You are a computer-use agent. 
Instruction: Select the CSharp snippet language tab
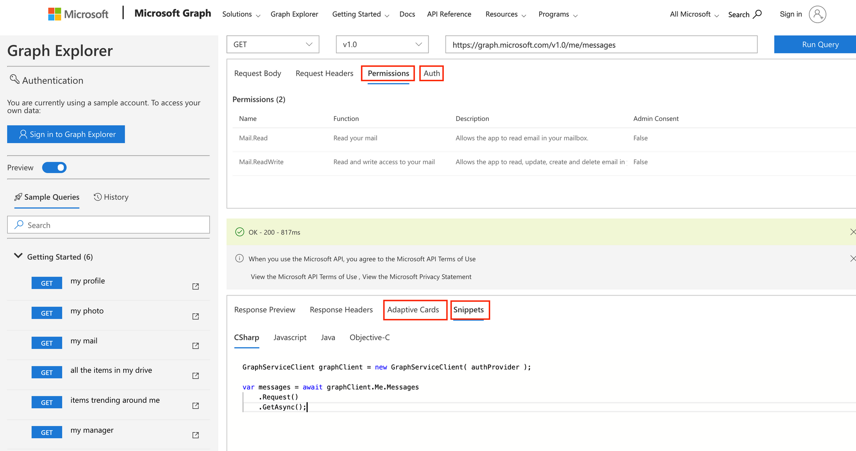pyautogui.click(x=247, y=337)
